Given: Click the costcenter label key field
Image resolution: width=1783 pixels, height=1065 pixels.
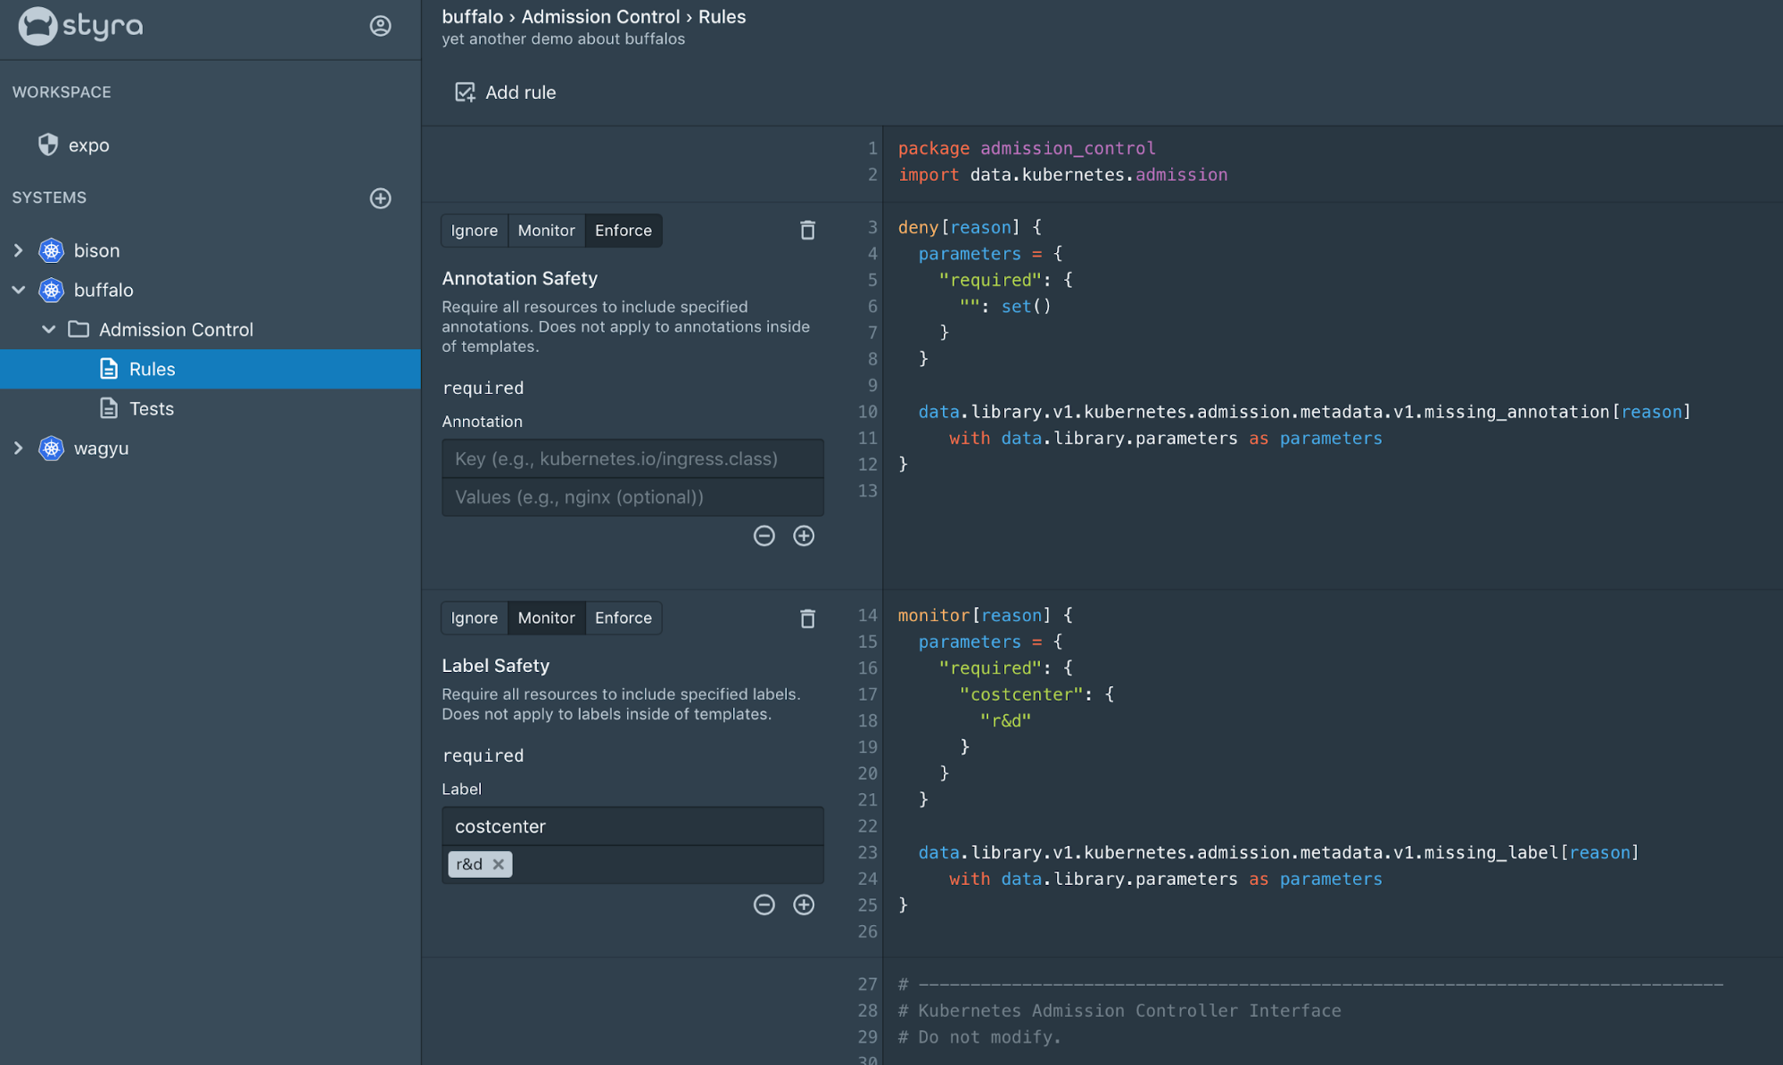Looking at the screenshot, I should click(x=632, y=826).
